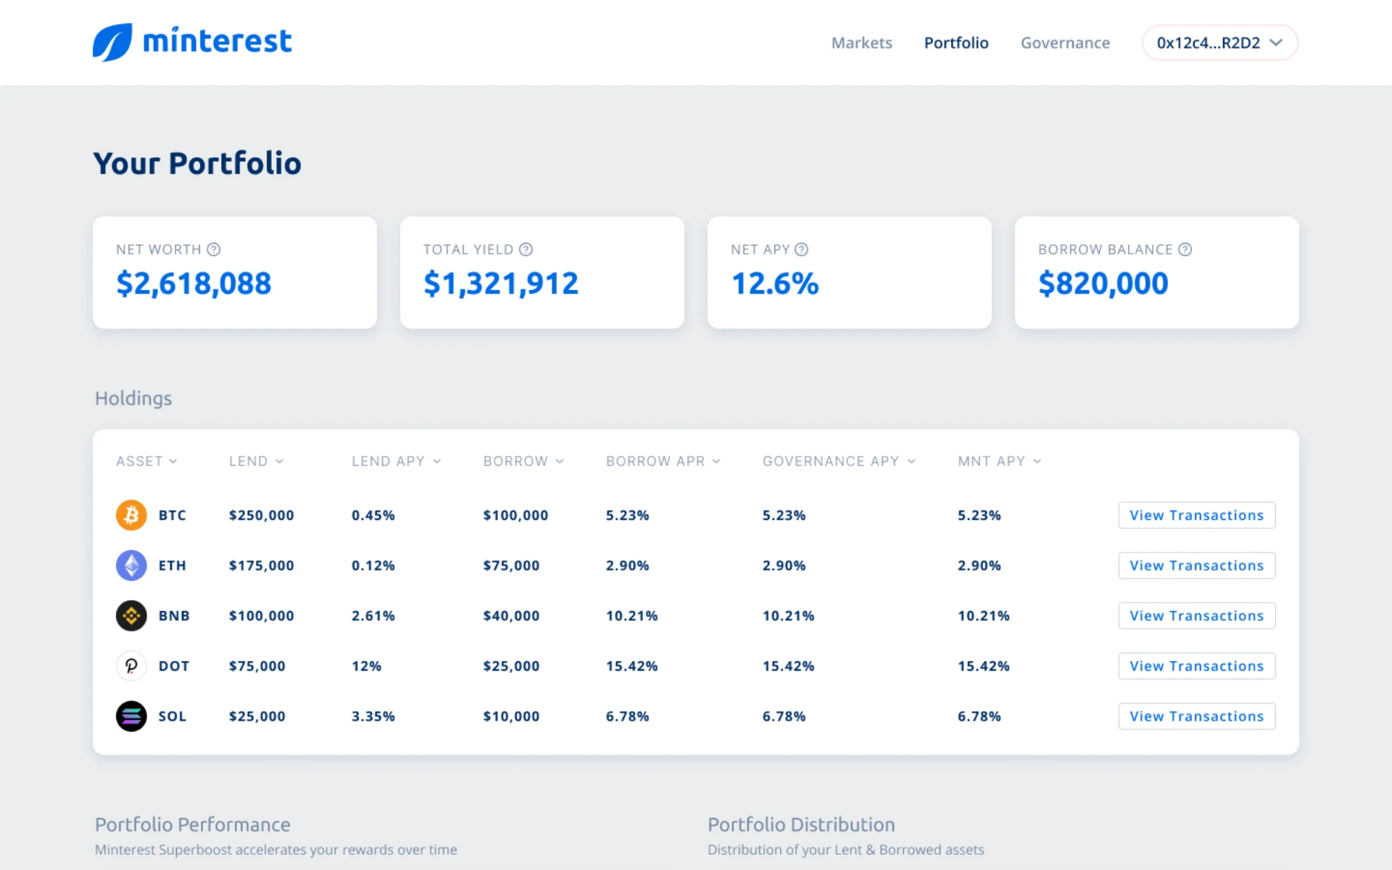
Task: Click the Borrow Balance help icon
Action: 1185,249
